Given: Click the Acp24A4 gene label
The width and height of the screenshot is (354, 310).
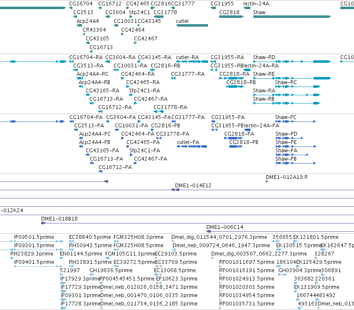Looking at the screenshot, I should tap(88, 21).
